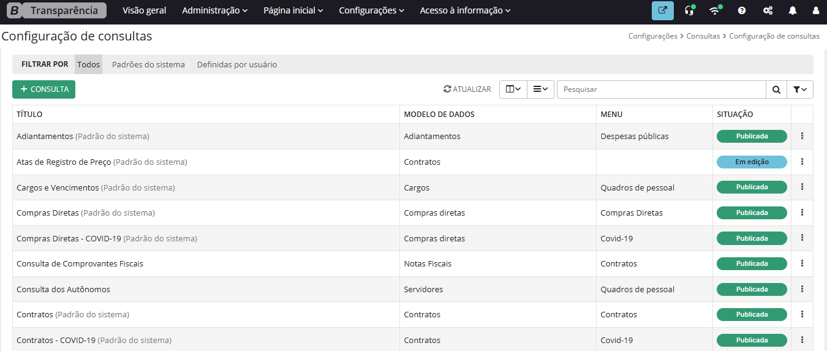The width and height of the screenshot is (827, 351).
Task: Click the + CONSULTA button
Action: (x=43, y=89)
